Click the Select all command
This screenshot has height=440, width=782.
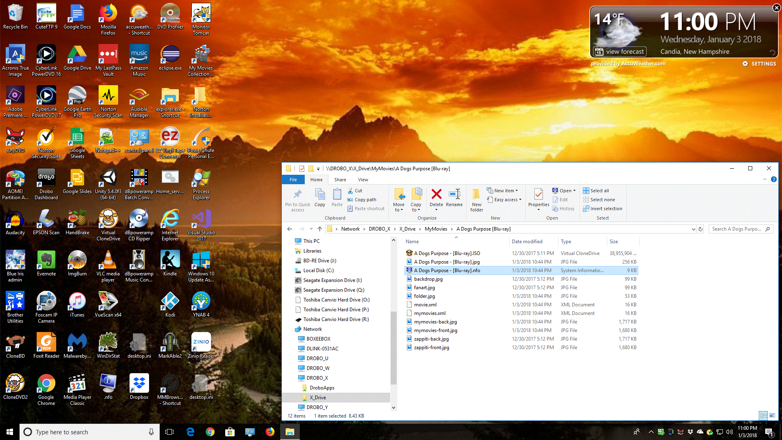tap(596, 191)
